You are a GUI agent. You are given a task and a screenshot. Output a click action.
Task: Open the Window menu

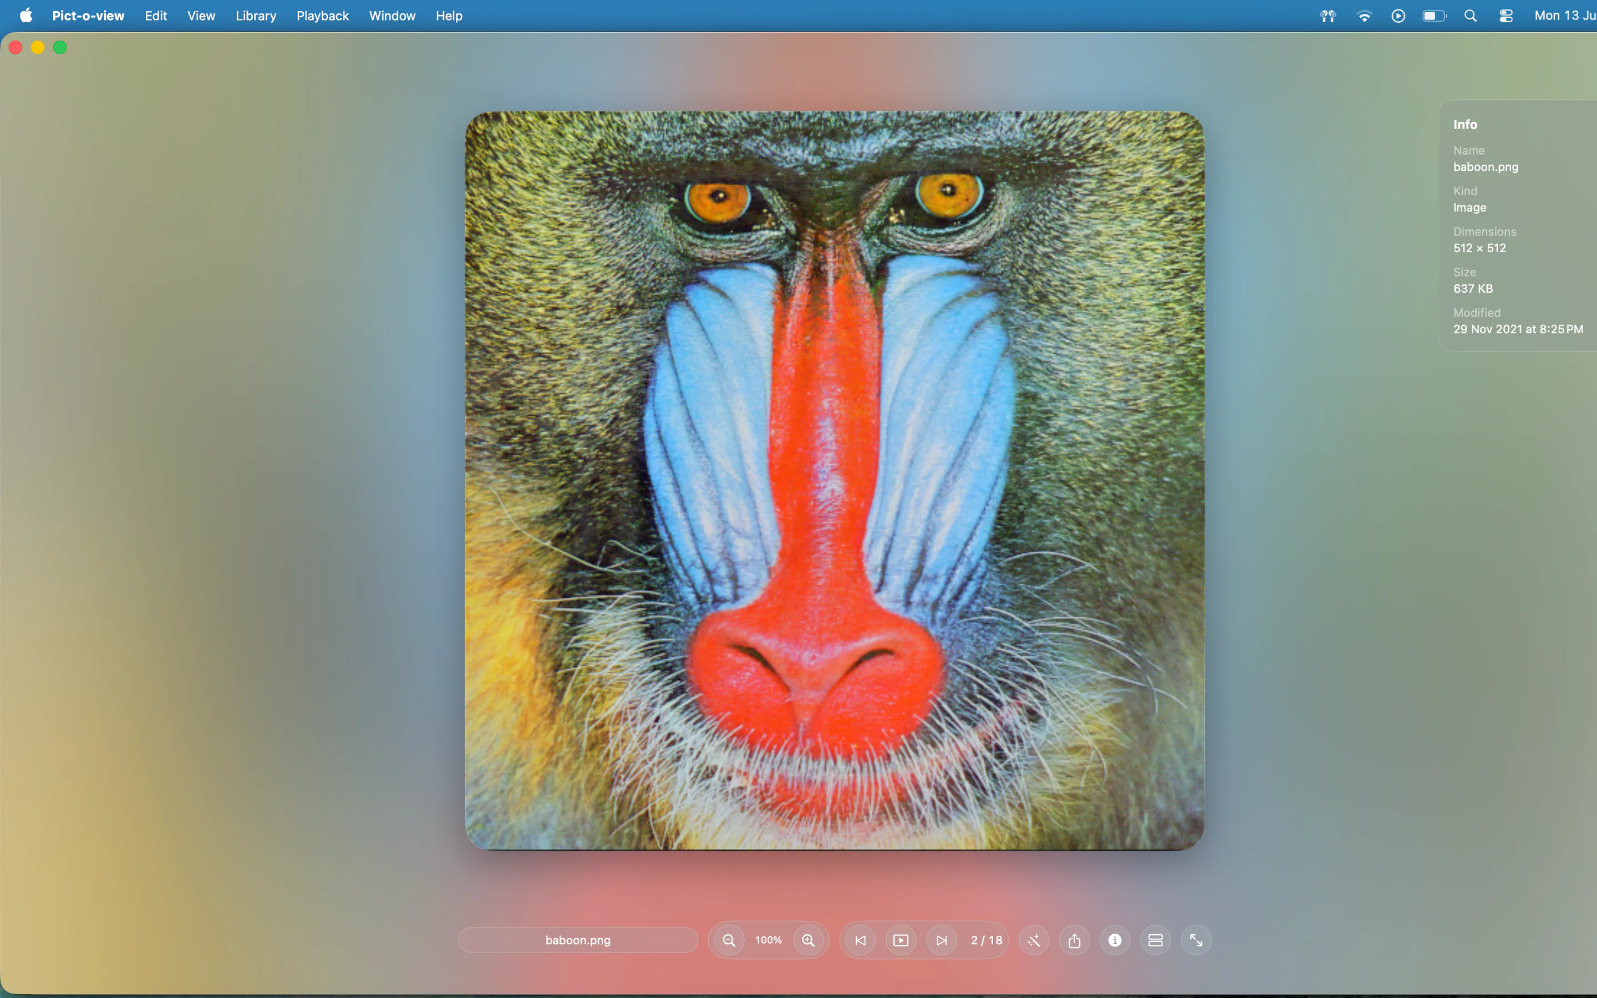(392, 16)
